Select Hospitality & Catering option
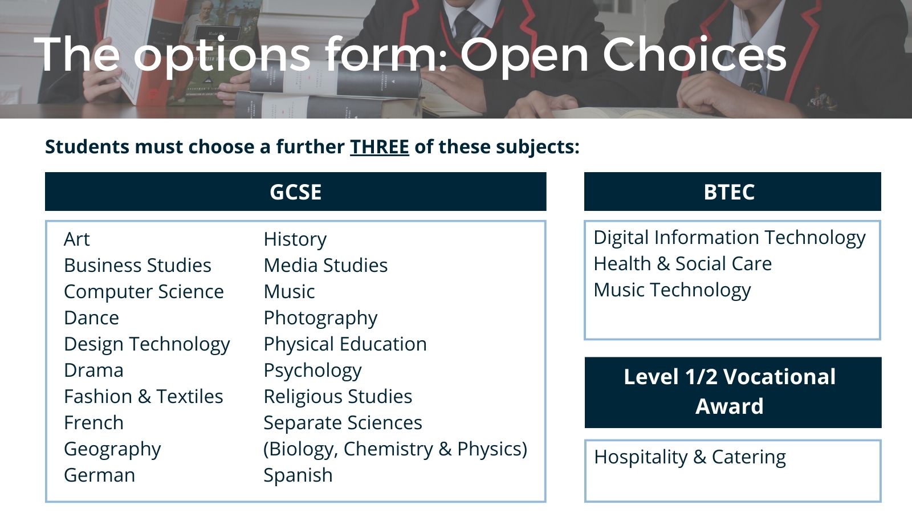The image size is (912, 513). 690,457
